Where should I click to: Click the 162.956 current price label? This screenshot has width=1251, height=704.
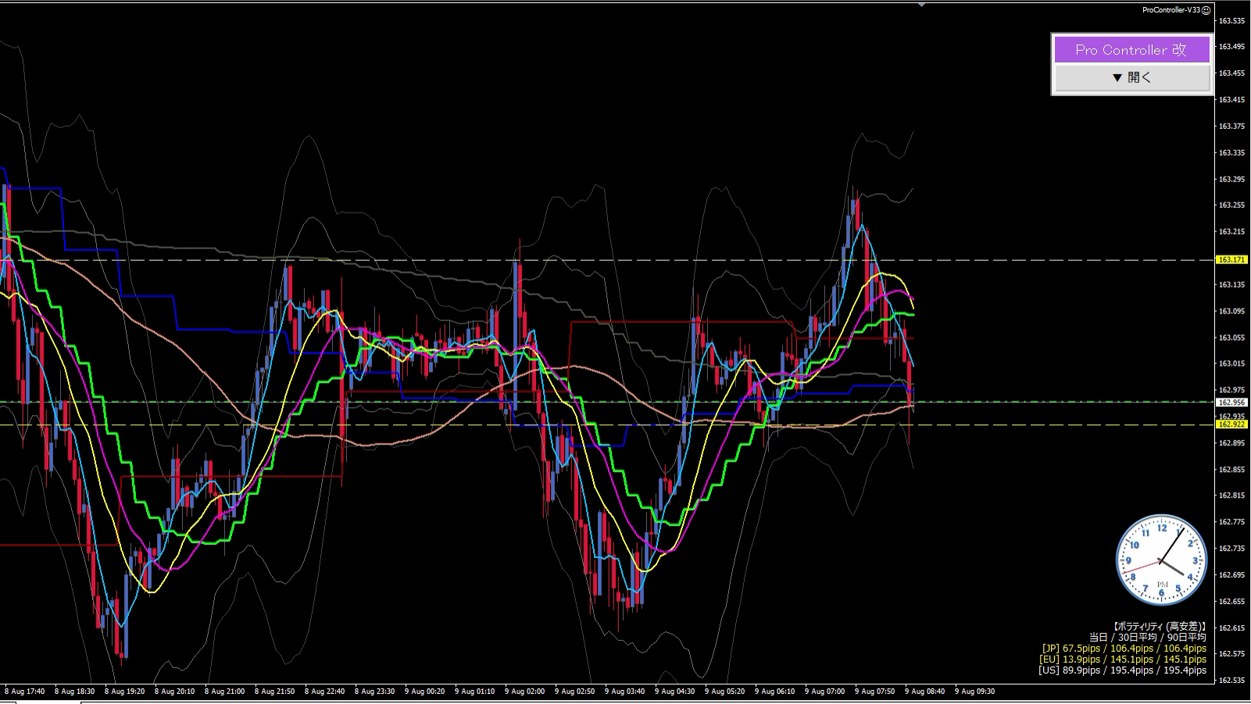[1232, 402]
